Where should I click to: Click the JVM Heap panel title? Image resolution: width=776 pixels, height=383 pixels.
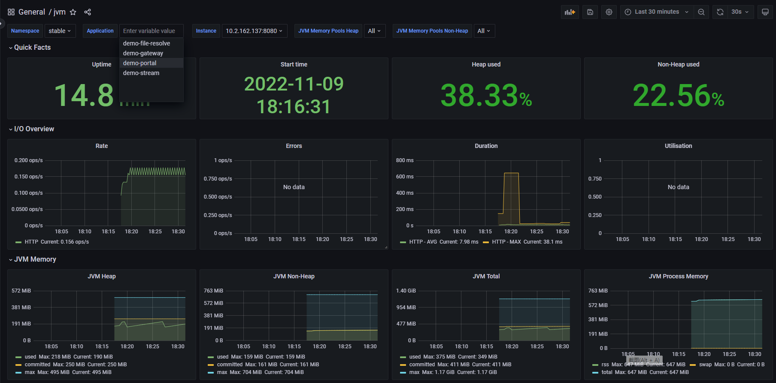click(x=102, y=276)
